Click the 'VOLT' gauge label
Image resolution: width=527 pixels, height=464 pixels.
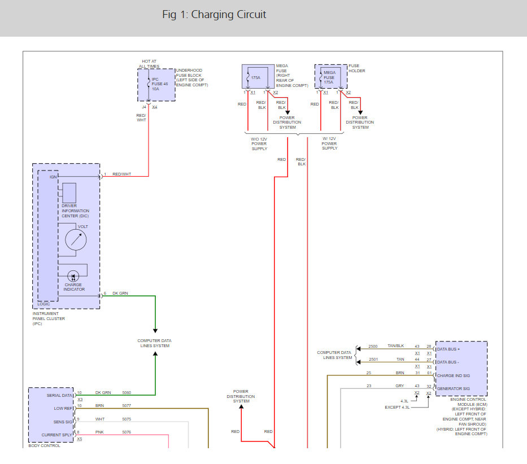coord(82,227)
